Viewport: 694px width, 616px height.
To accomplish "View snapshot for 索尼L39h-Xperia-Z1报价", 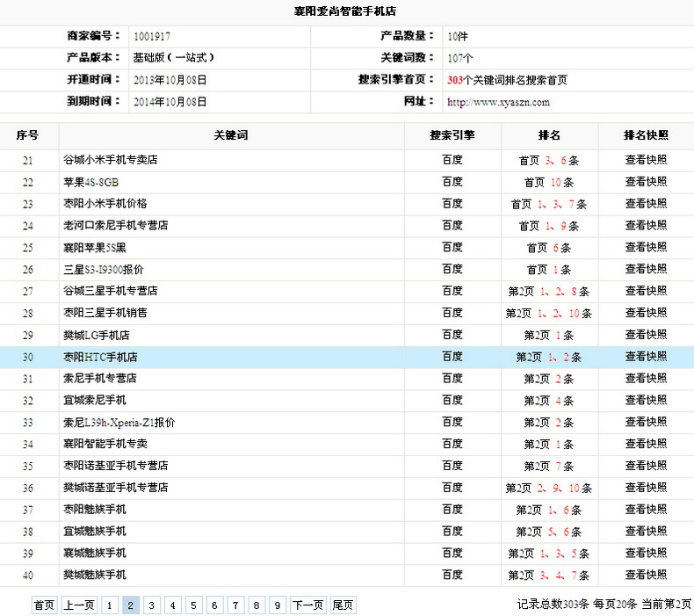I will (646, 422).
